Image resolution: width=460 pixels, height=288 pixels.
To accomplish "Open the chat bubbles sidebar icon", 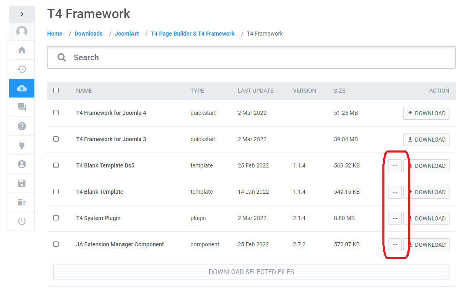I will point(22,107).
